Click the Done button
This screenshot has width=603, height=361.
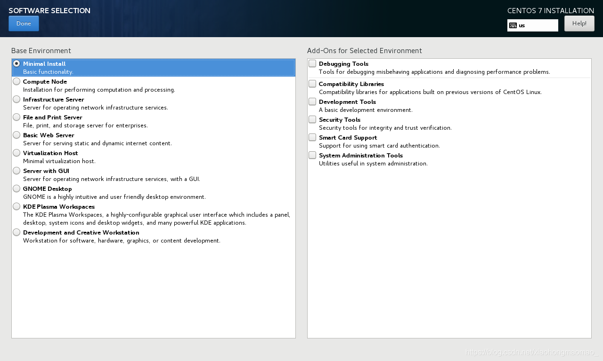24,24
